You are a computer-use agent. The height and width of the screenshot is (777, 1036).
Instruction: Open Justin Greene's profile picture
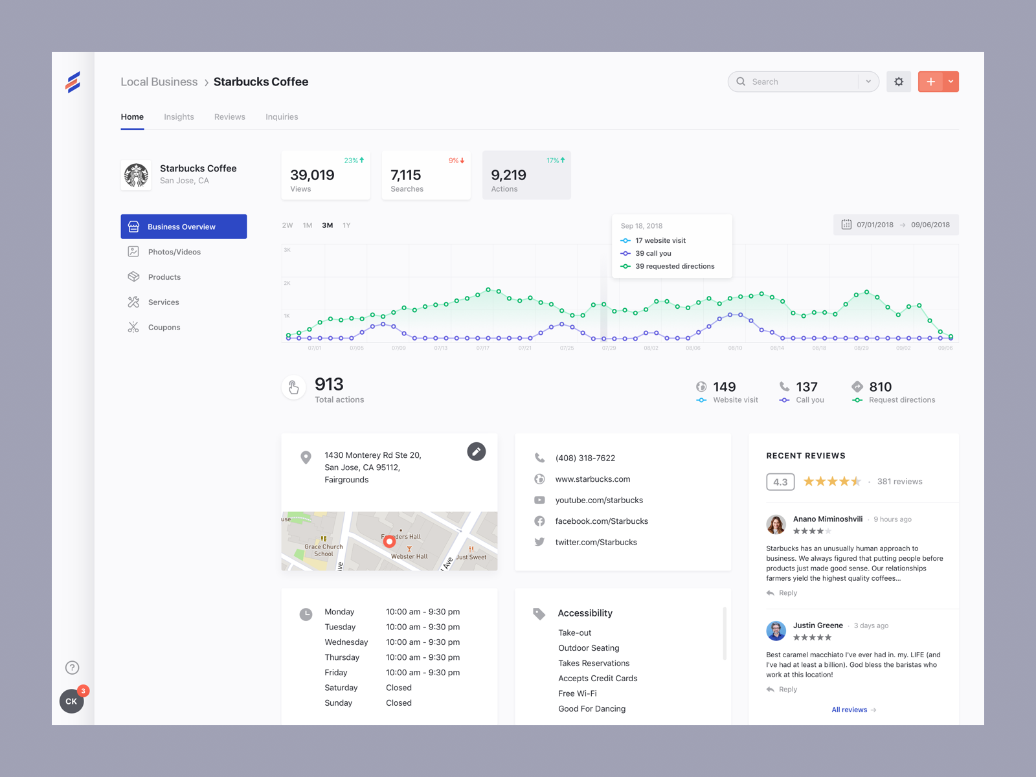776,631
